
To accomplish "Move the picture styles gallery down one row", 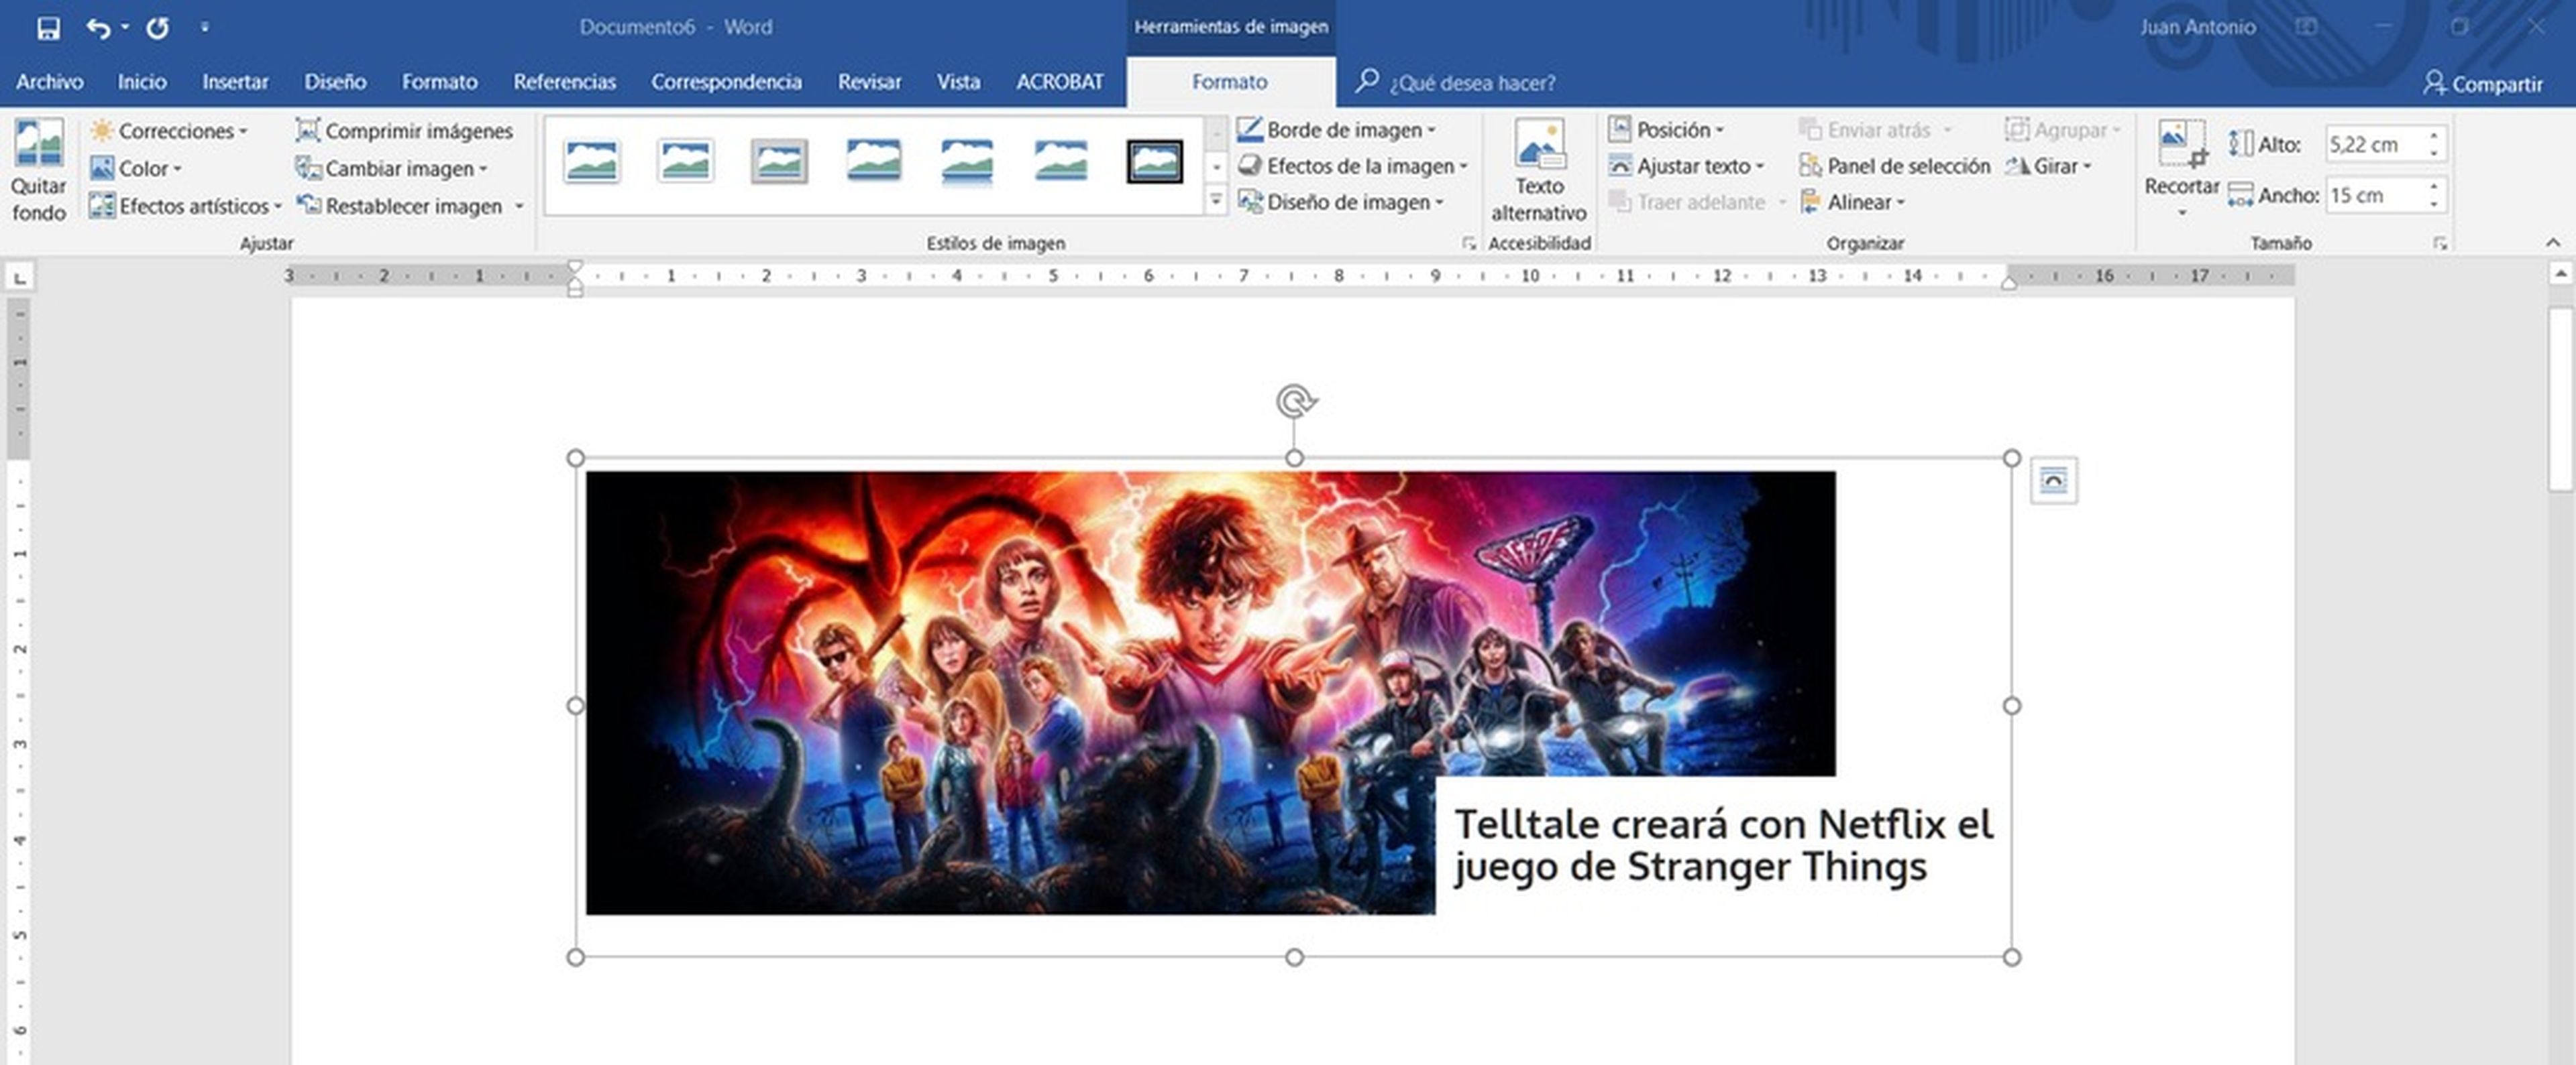I will point(1216,167).
